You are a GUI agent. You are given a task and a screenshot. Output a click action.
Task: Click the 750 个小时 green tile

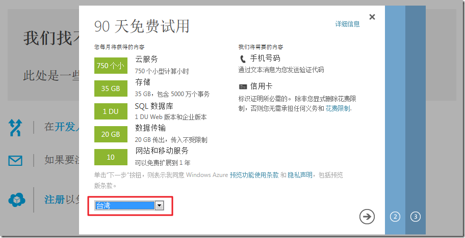pyautogui.click(x=111, y=66)
